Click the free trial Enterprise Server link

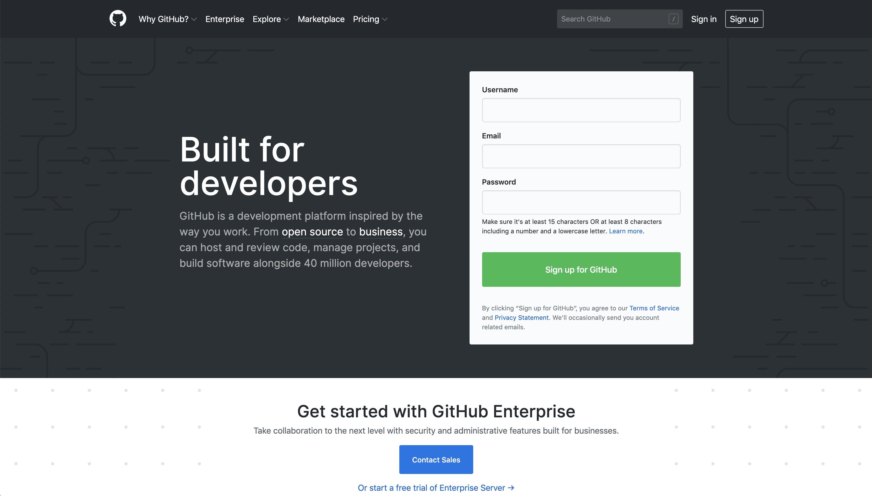point(436,488)
